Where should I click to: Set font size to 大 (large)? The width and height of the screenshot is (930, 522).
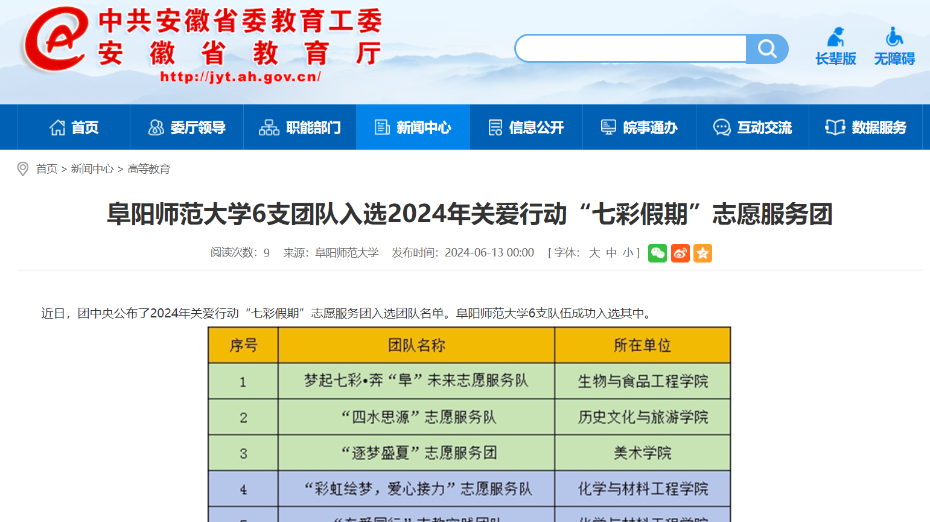pos(594,253)
